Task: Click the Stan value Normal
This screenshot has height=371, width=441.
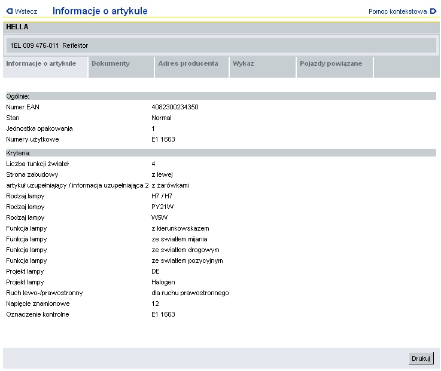Action: pos(162,118)
